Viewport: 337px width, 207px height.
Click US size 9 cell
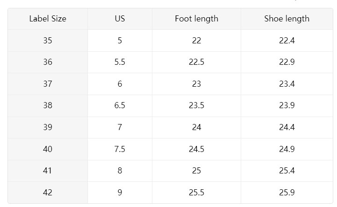click(x=120, y=193)
